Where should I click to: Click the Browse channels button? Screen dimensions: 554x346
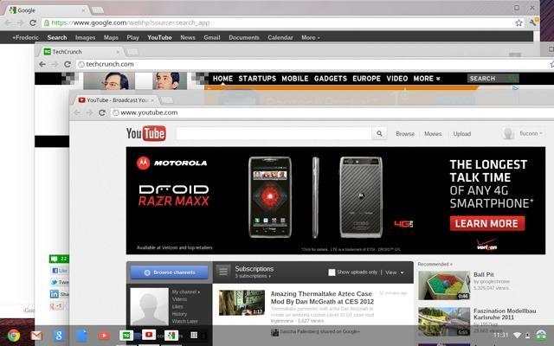coord(169,272)
